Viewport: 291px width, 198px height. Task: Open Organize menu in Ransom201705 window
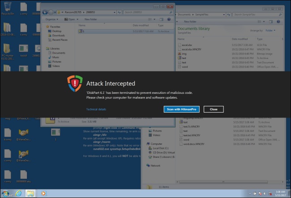[x=52, y=19]
